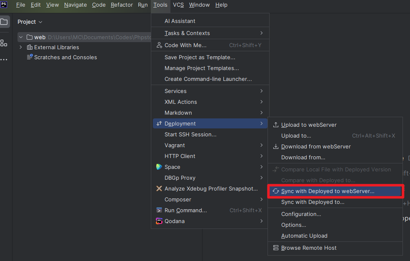This screenshot has height=261, width=410.
Task: Open the VCS menu
Action: (178, 5)
